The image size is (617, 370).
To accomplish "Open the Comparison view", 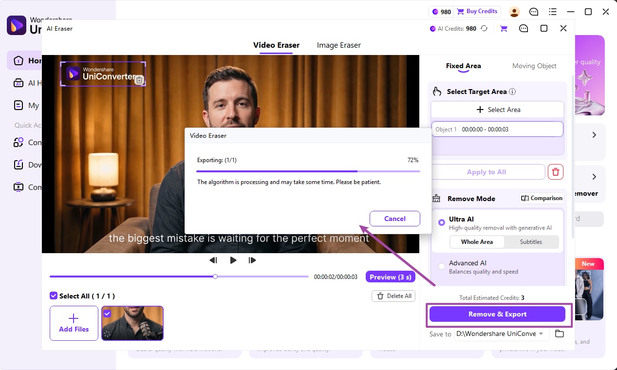I will (542, 198).
